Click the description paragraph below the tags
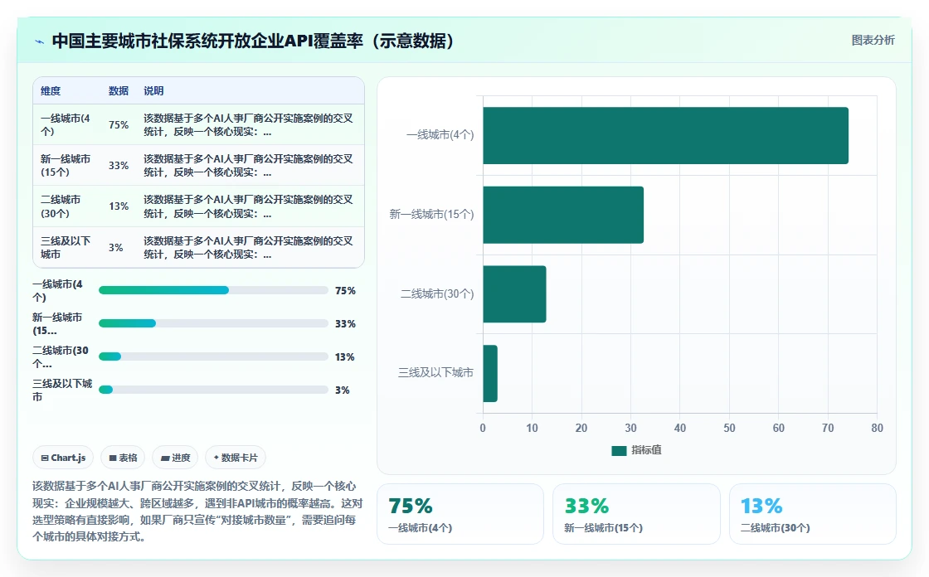This screenshot has height=577, width=929. [197, 512]
